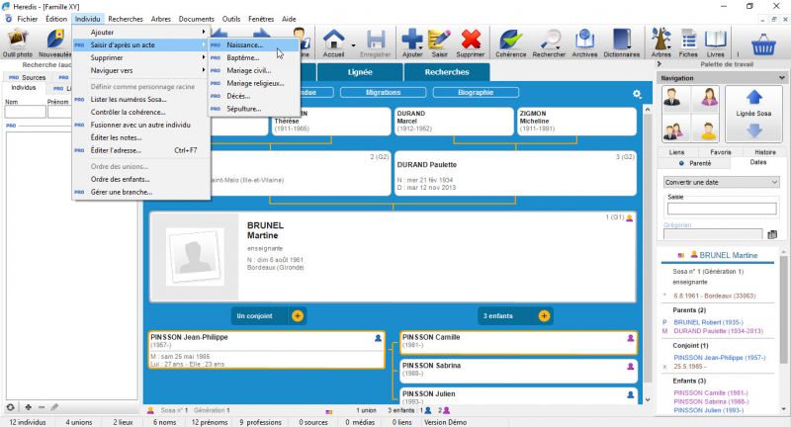
Task: Navigate to couple icon in Navigation
Action: (x=672, y=131)
